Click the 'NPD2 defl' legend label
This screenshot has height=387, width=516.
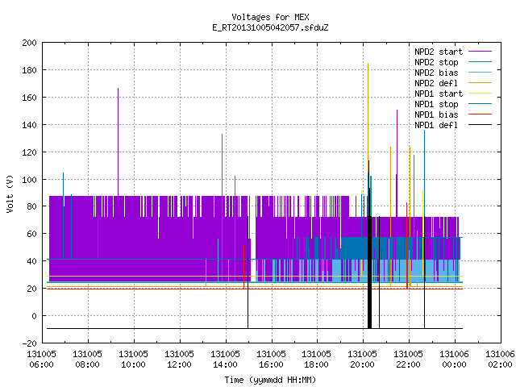436,83
